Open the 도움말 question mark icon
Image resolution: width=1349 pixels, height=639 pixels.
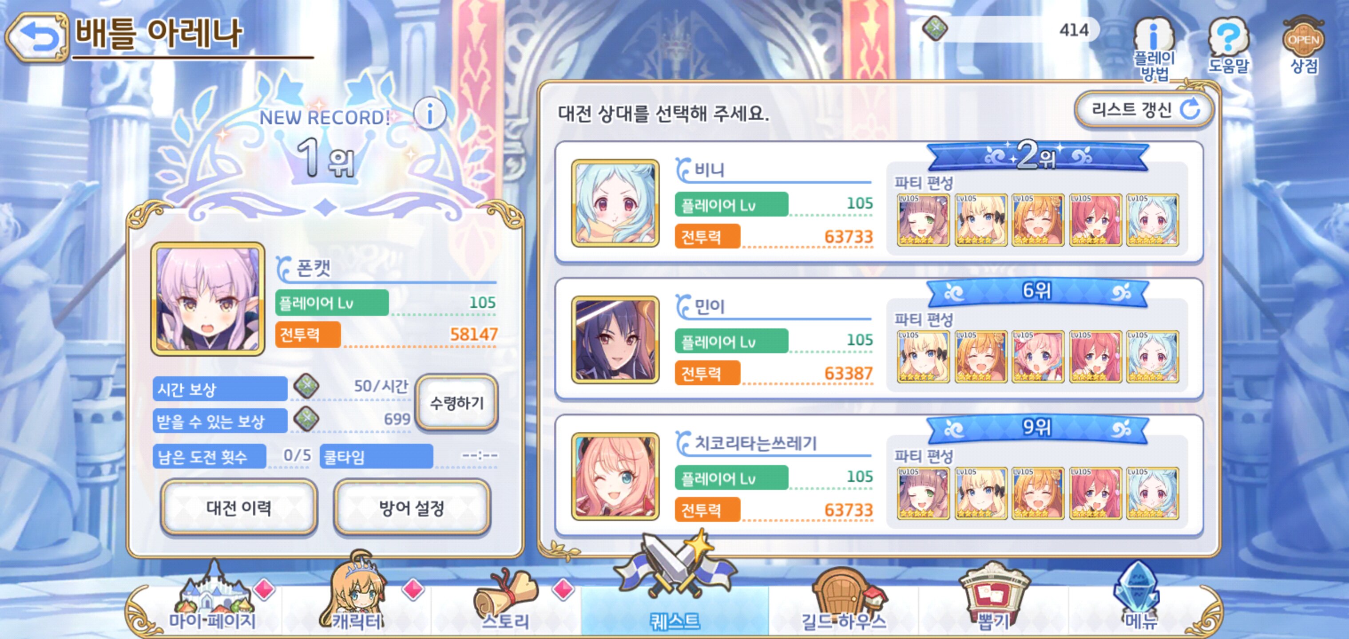pos(1229,46)
